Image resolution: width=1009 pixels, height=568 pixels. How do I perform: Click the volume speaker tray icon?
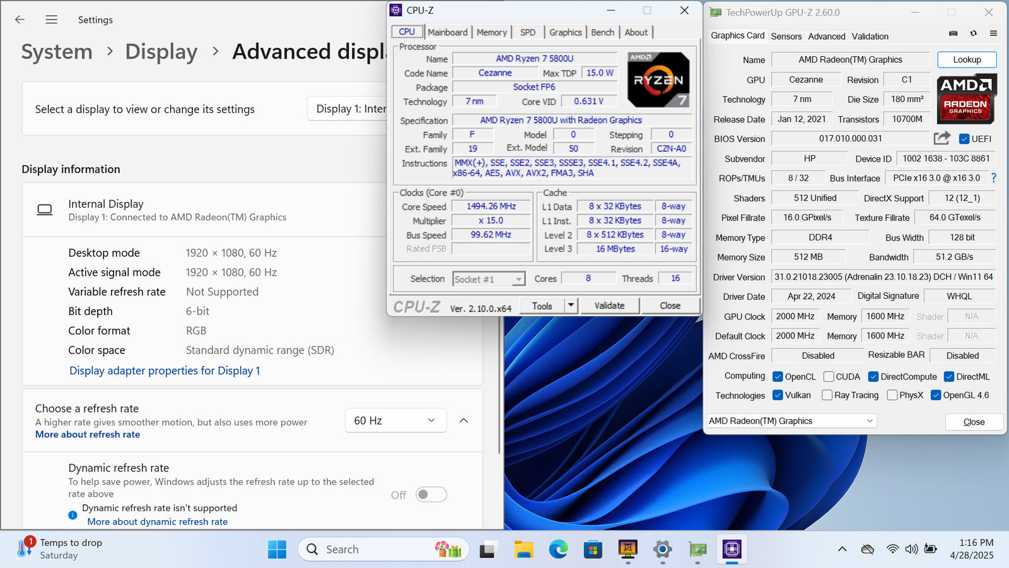pyautogui.click(x=911, y=549)
